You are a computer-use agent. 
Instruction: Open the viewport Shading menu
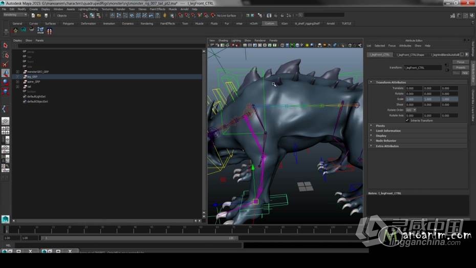point(223,40)
